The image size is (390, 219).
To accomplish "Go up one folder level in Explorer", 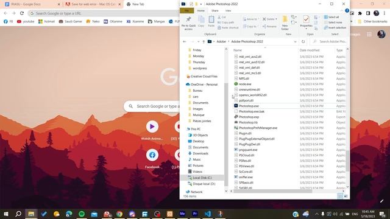I will [204, 41].
